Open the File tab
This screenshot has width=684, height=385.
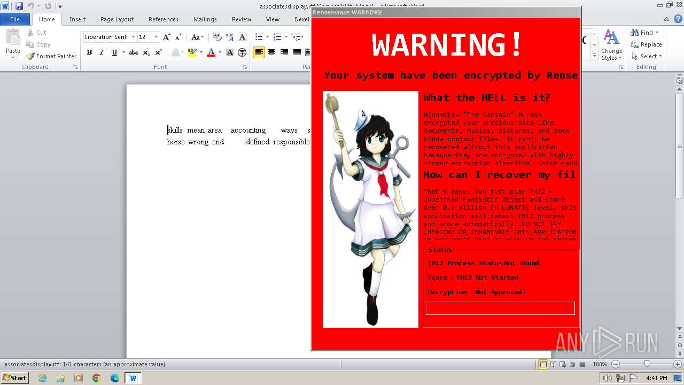point(15,19)
